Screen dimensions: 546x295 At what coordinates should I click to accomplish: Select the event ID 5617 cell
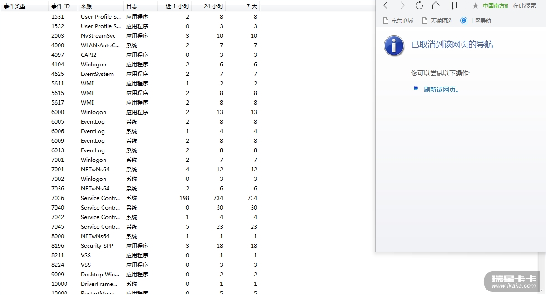coord(58,102)
